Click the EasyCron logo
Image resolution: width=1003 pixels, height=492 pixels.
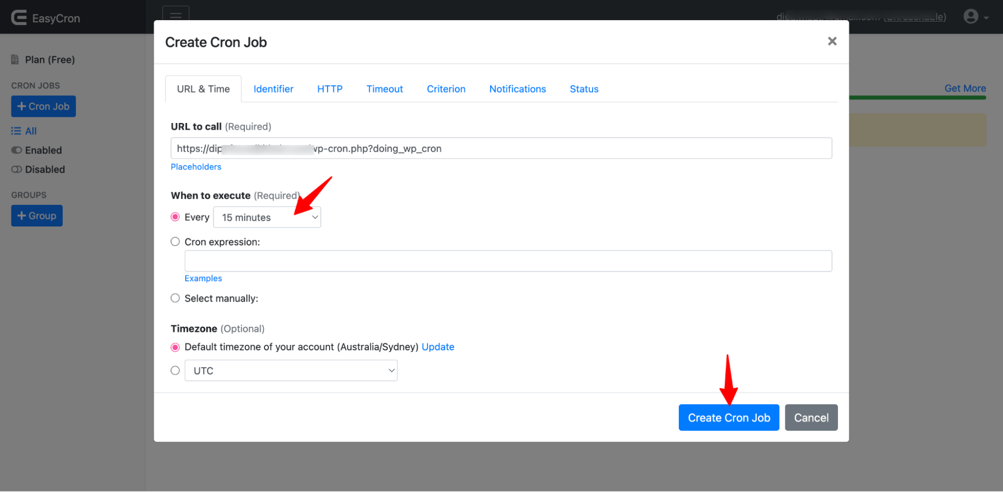tap(45, 18)
